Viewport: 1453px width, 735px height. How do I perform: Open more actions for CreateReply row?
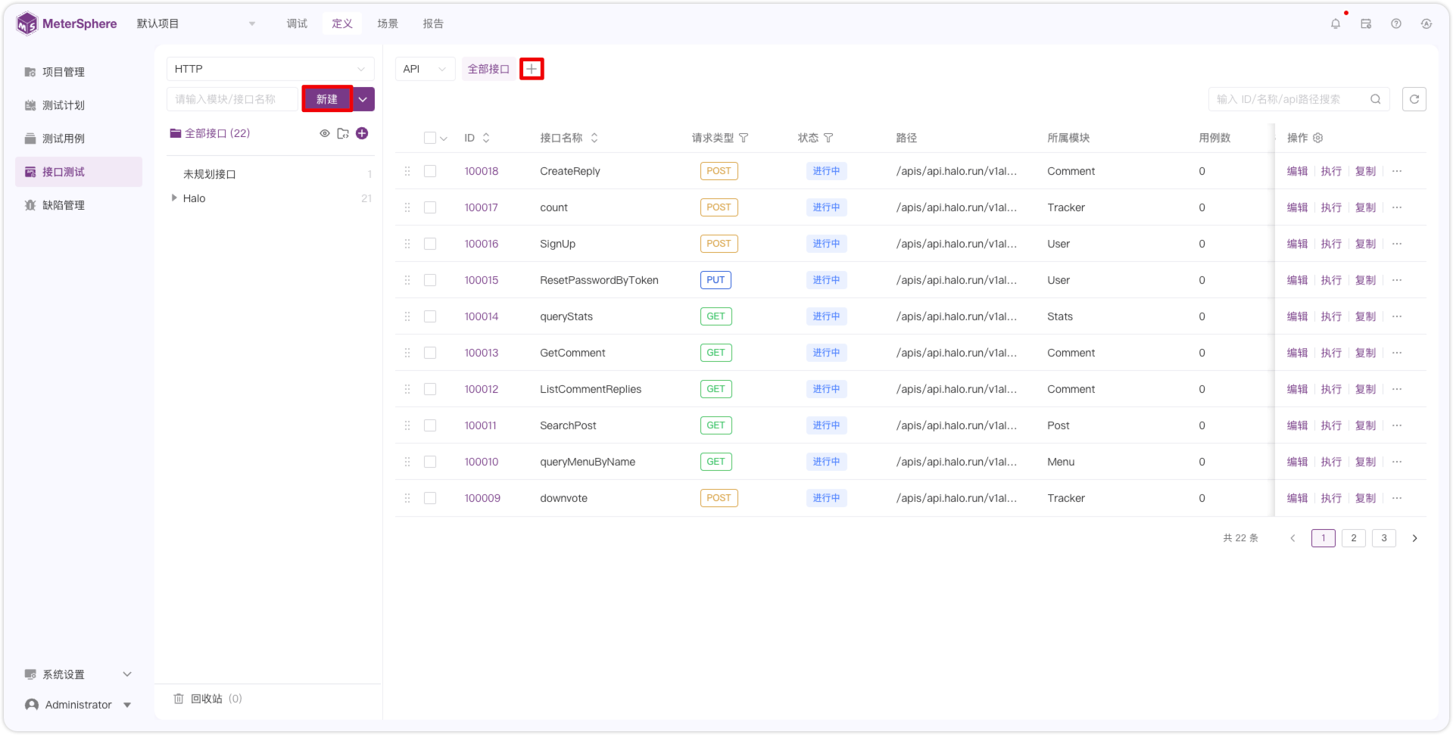pyautogui.click(x=1397, y=171)
